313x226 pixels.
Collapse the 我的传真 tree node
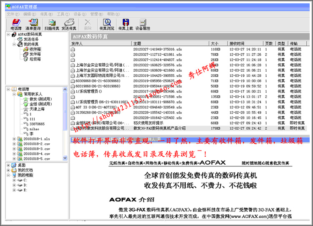point(15,44)
